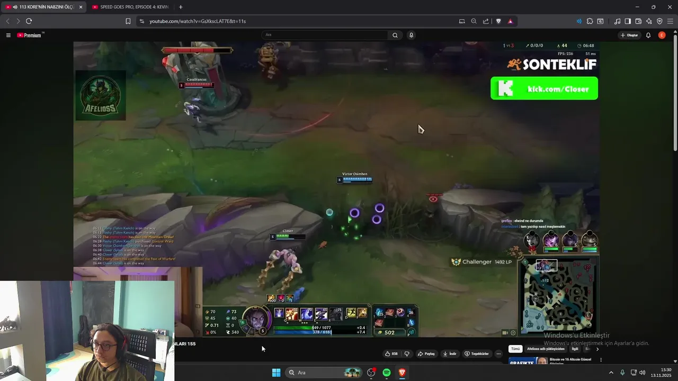Like the video with 858 likes
Image resolution: width=678 pixels, height=381 pixels.
pyautogui.click(x=391, y=353)
